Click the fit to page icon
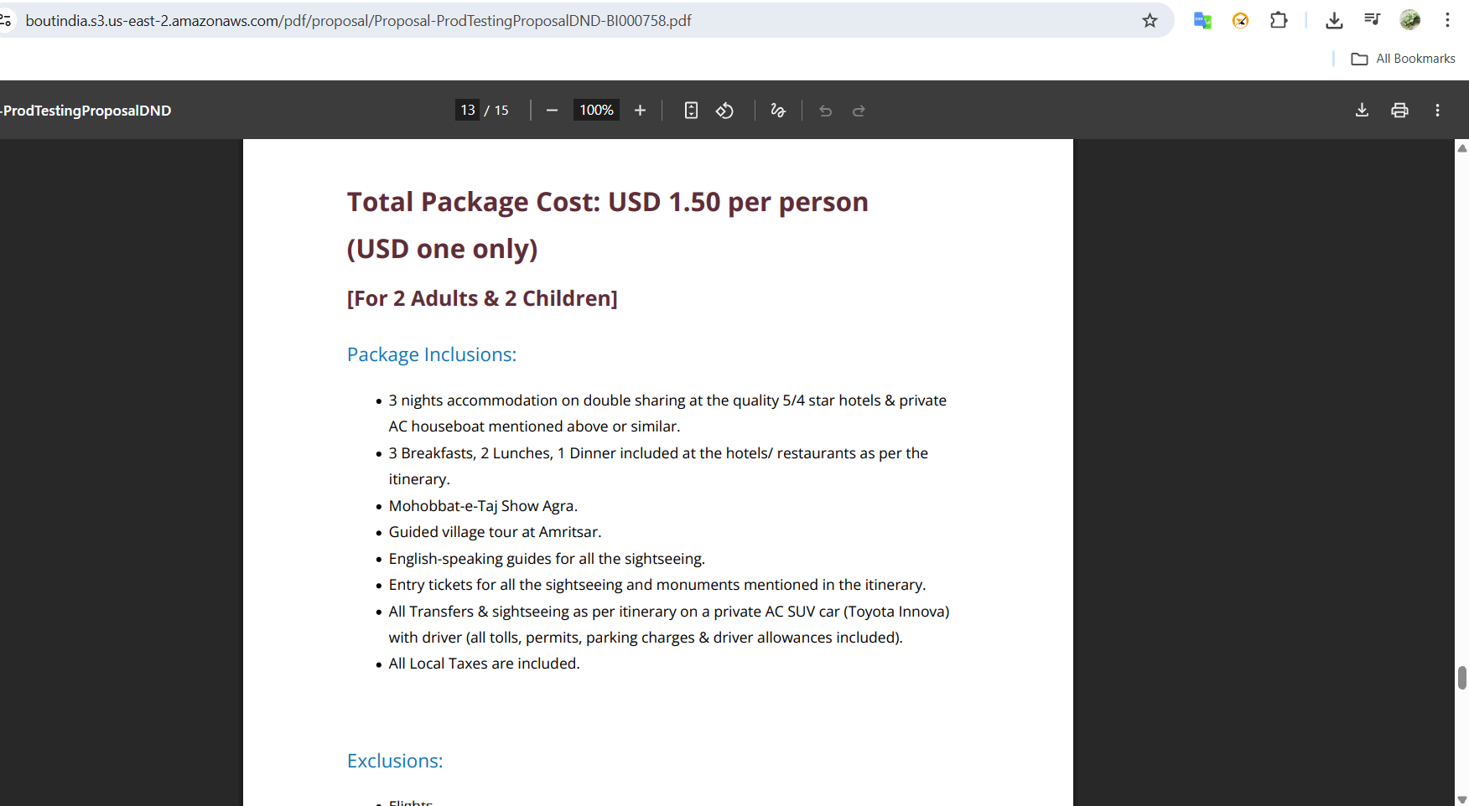The height and width of the screenshot is (806, 1469). tap(691, 111)
